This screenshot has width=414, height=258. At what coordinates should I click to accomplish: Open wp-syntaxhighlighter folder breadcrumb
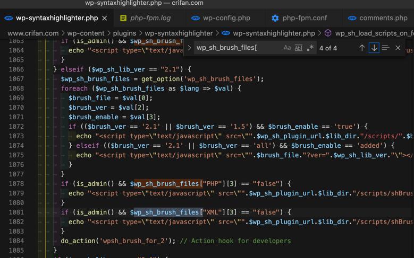(x=179, y=33)
